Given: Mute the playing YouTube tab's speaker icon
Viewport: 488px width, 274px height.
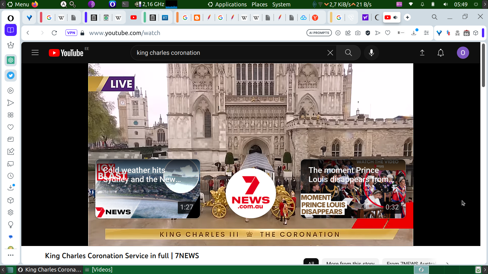Looking at the screenshot, I should tap(395, 17).
